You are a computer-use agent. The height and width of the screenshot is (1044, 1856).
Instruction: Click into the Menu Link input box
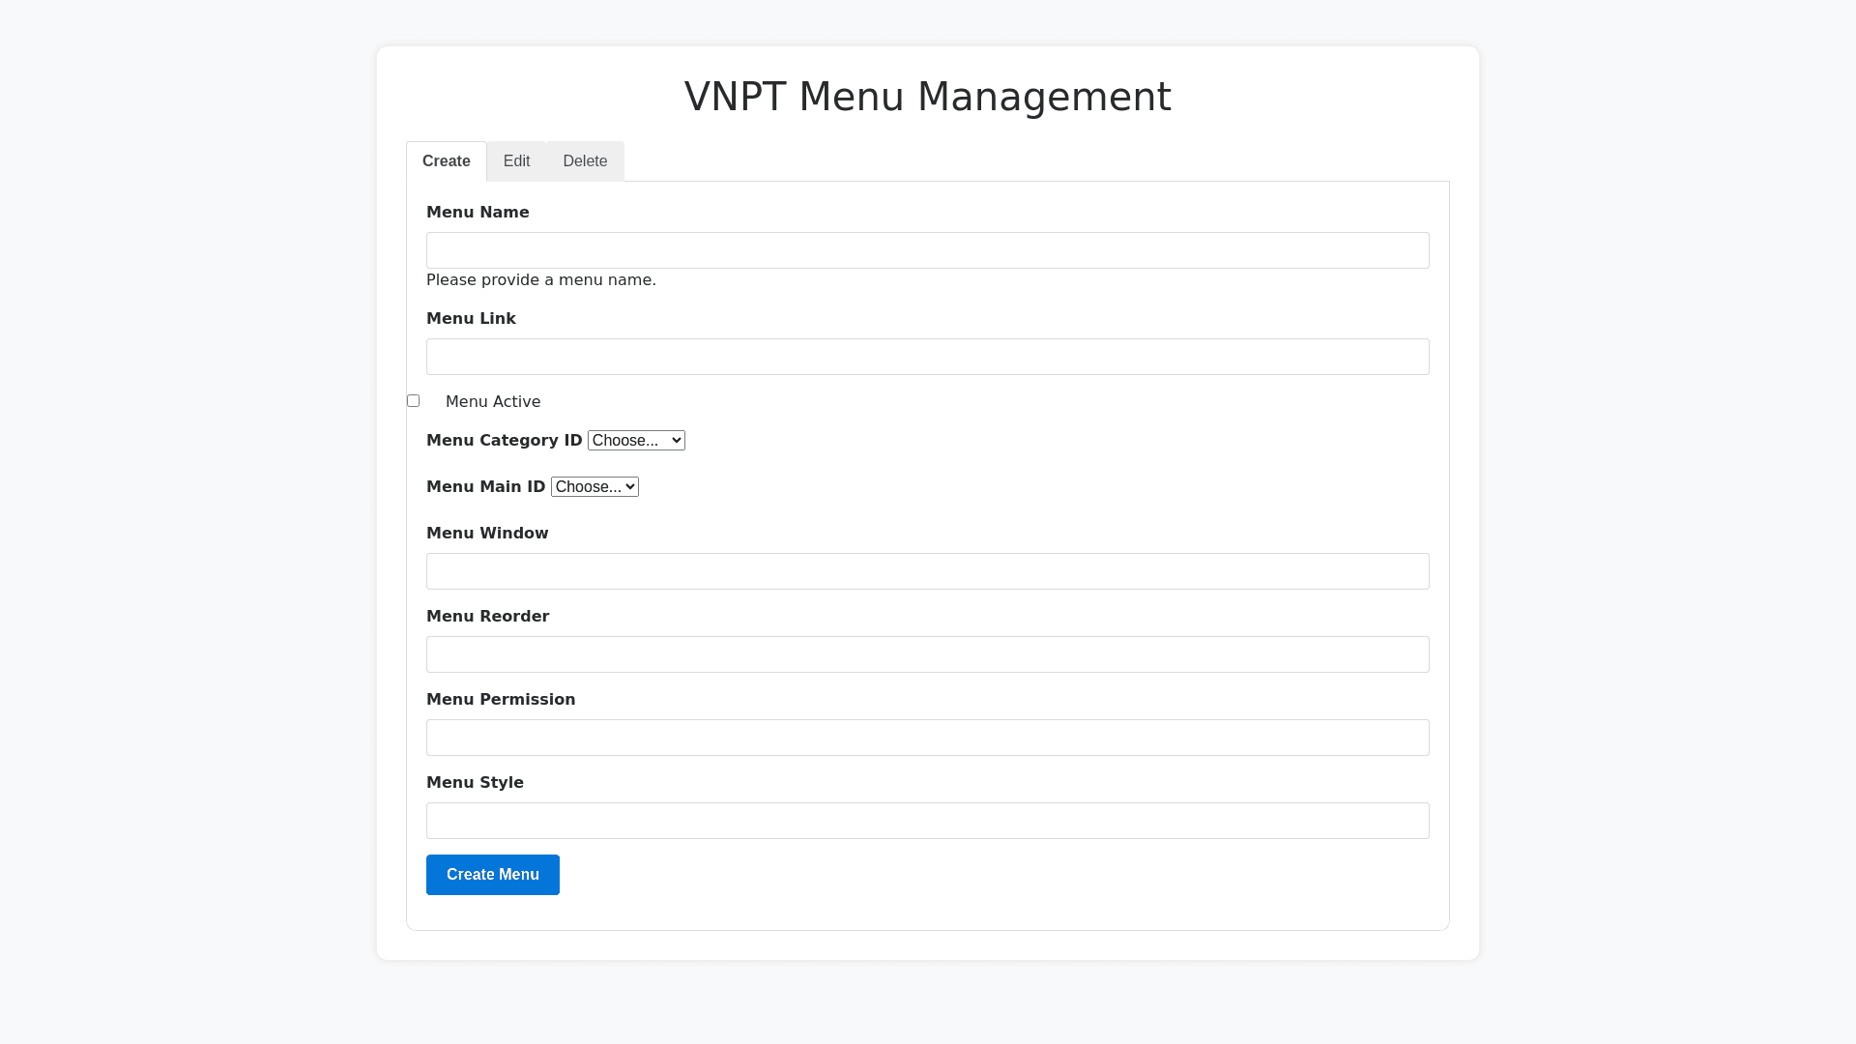tap(927, 357)
